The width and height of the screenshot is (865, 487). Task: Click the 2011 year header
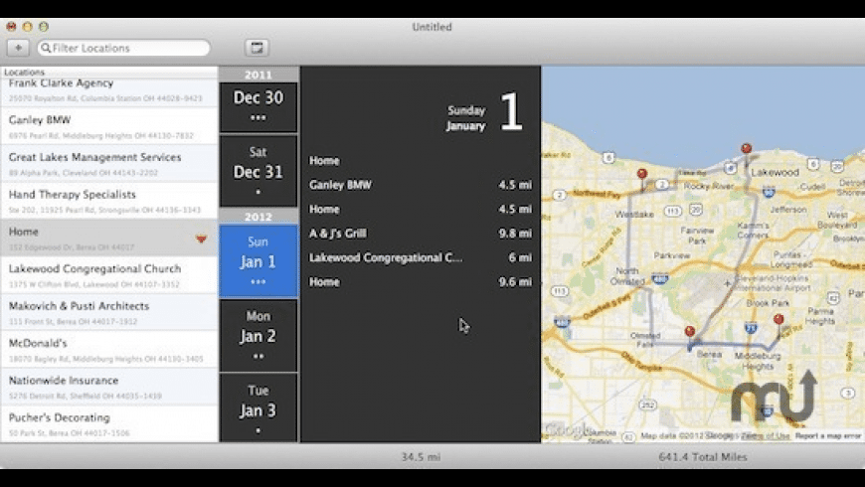[259, 75]
